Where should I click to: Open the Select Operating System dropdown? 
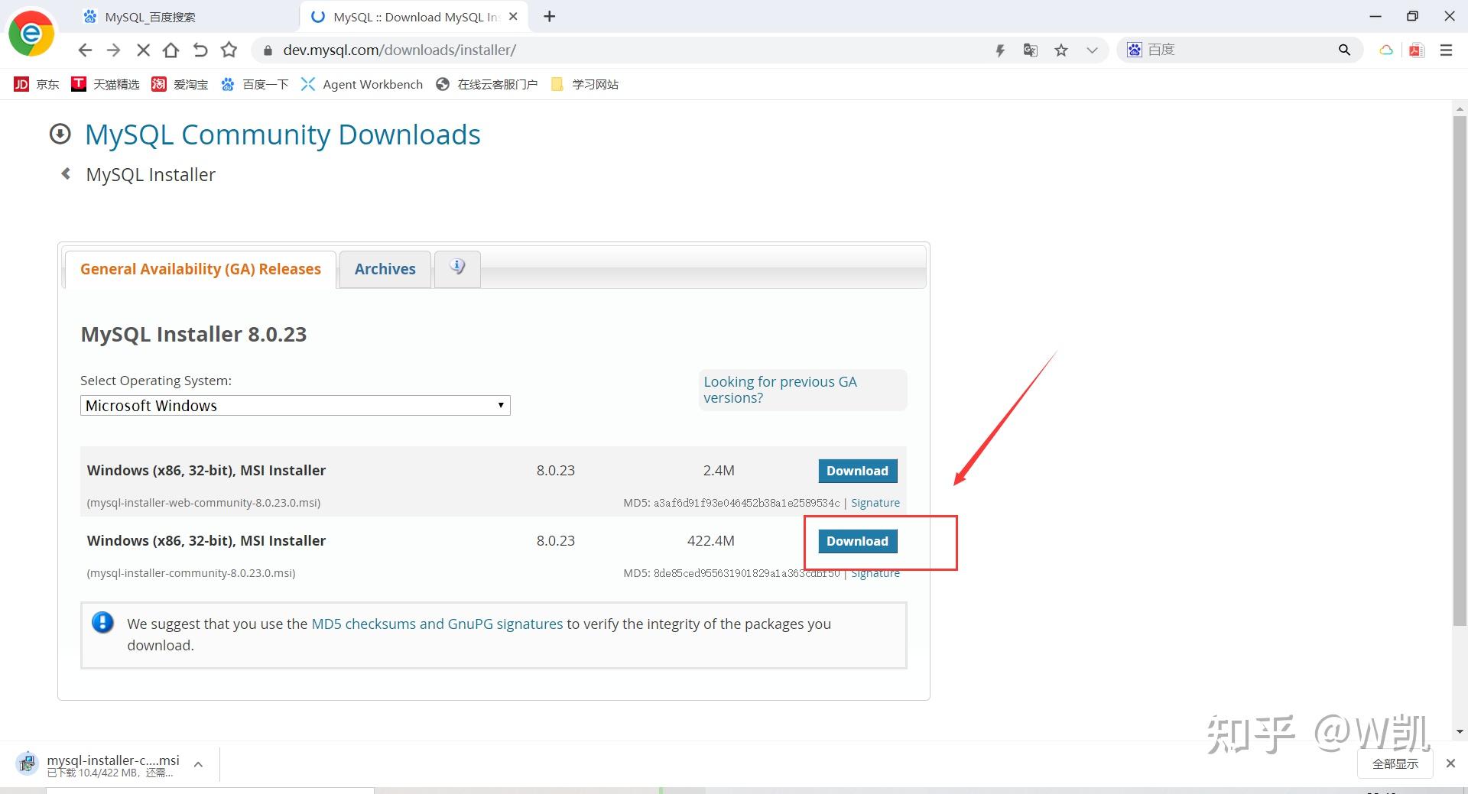click(x=295, y=406)
